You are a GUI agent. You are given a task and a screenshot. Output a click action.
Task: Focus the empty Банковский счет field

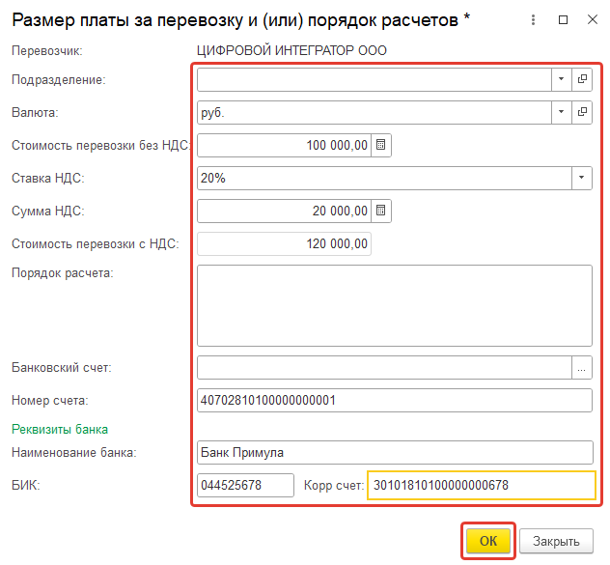click(x=384, y=367)
